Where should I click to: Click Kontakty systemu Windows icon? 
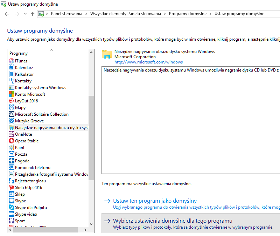click(x=12, y=88)
